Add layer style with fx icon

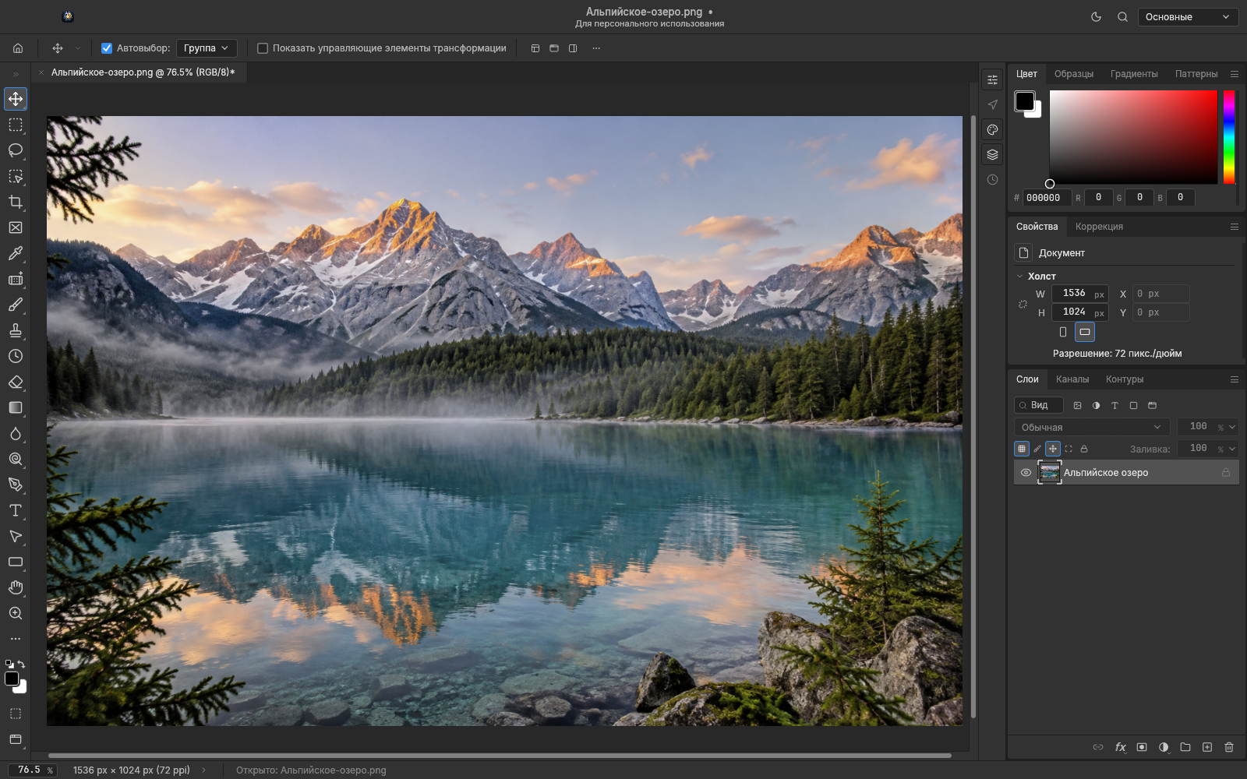pyautogui.click(x=1120, y=747)
